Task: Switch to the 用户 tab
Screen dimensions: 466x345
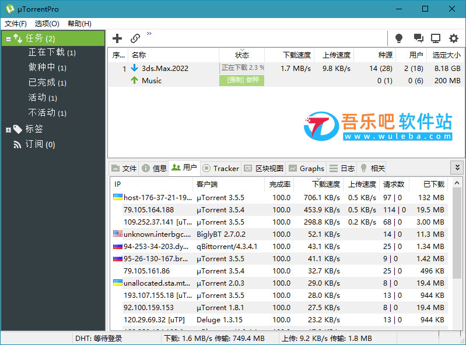Action: click(x=184, y=168)
